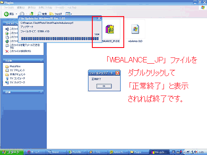Click the green Back arrow button

(6, 14)
